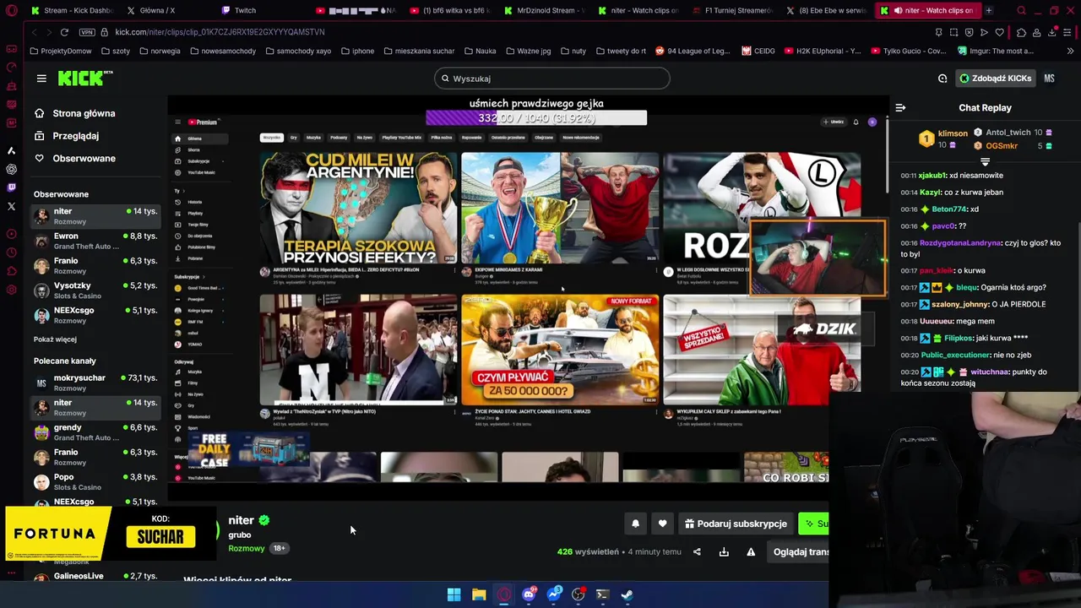The height and width of the screenshot is (608, 1081).
Task: Open File Explorer from the taskbar
Action: coord(479,594)
